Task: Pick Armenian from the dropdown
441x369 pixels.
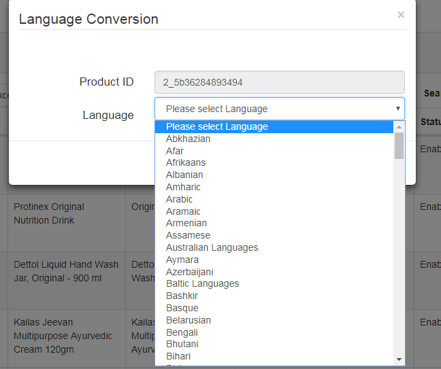Action: pyautogui.click(x=186, y=223)
